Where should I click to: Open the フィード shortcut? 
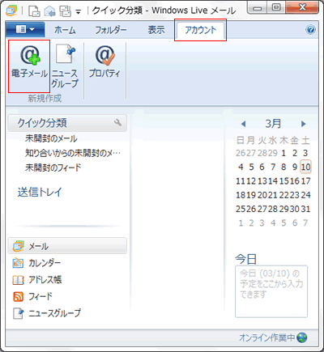[40, 297]
